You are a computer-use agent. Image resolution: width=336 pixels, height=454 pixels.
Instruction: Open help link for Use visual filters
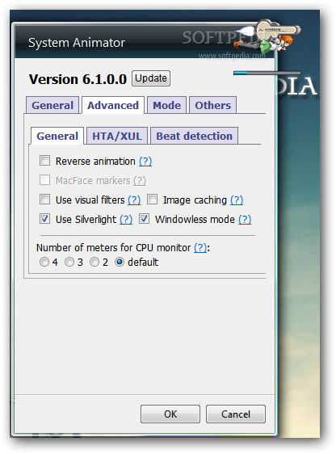(x=134, y=200)
